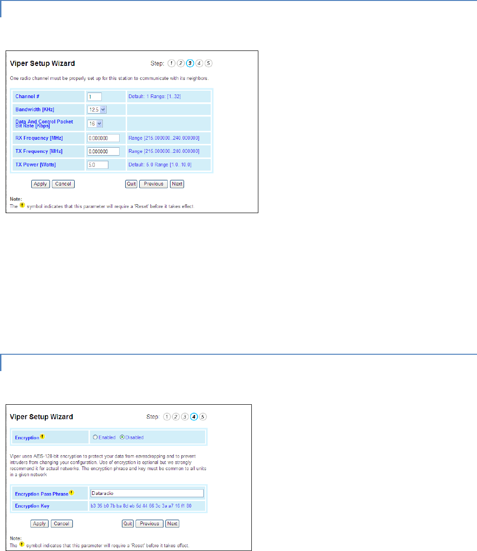The image size is (477, 551).
Task: Click the 'Viper Setup Wizard' title above Channel #
Action: [43, 63]
